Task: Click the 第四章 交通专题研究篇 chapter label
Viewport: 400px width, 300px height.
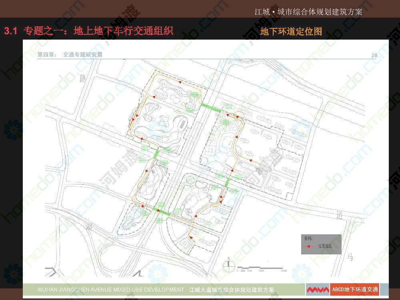Action: pos(70,55)
